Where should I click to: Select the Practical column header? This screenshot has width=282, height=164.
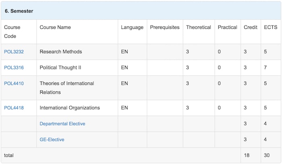click(227, 27)
